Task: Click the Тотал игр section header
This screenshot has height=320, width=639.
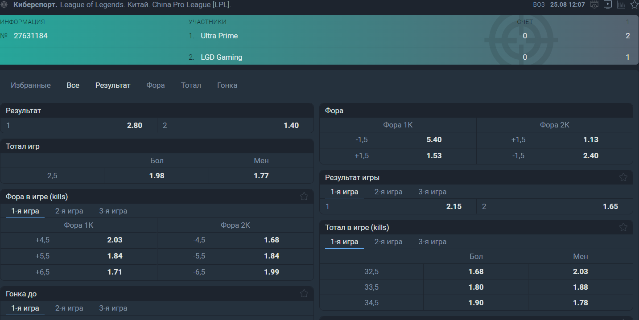Action: pos(157,146)
